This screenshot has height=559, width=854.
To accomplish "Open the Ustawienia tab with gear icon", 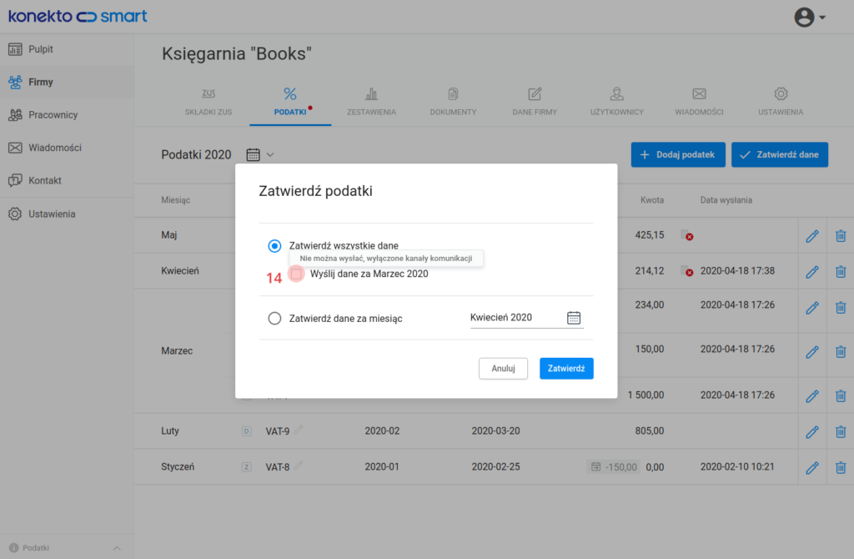I will tap(781, 102).
